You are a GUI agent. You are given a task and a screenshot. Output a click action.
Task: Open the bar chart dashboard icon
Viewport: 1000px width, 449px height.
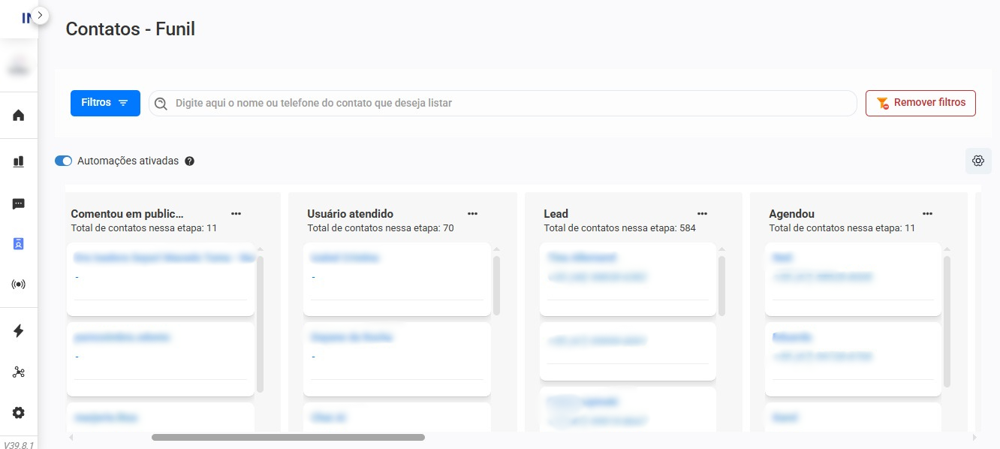click(19, 161)
